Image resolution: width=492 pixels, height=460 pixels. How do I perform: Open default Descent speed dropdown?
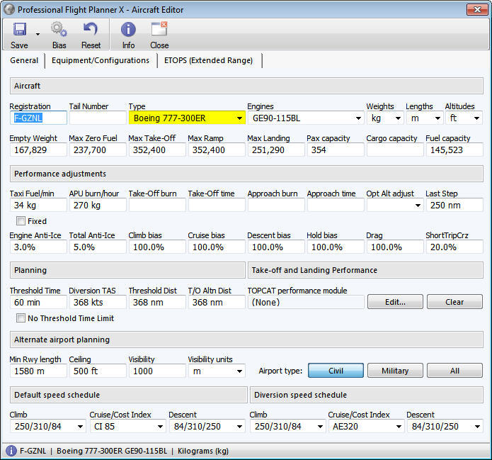207,427
